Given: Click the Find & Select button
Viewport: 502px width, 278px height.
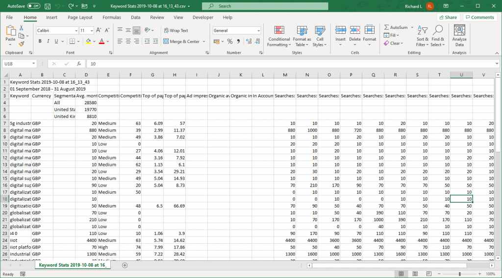Looking at the screenshot, I should 438,36.
